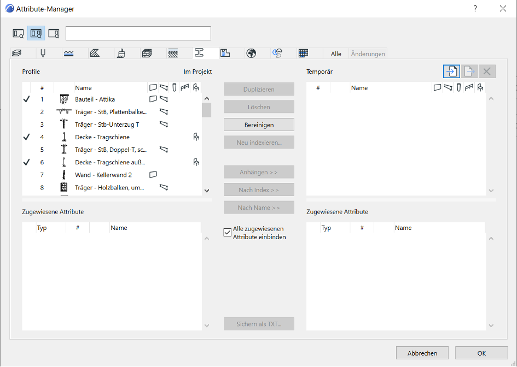
Task: Click the Löschen button
Action: coord(259,107)
